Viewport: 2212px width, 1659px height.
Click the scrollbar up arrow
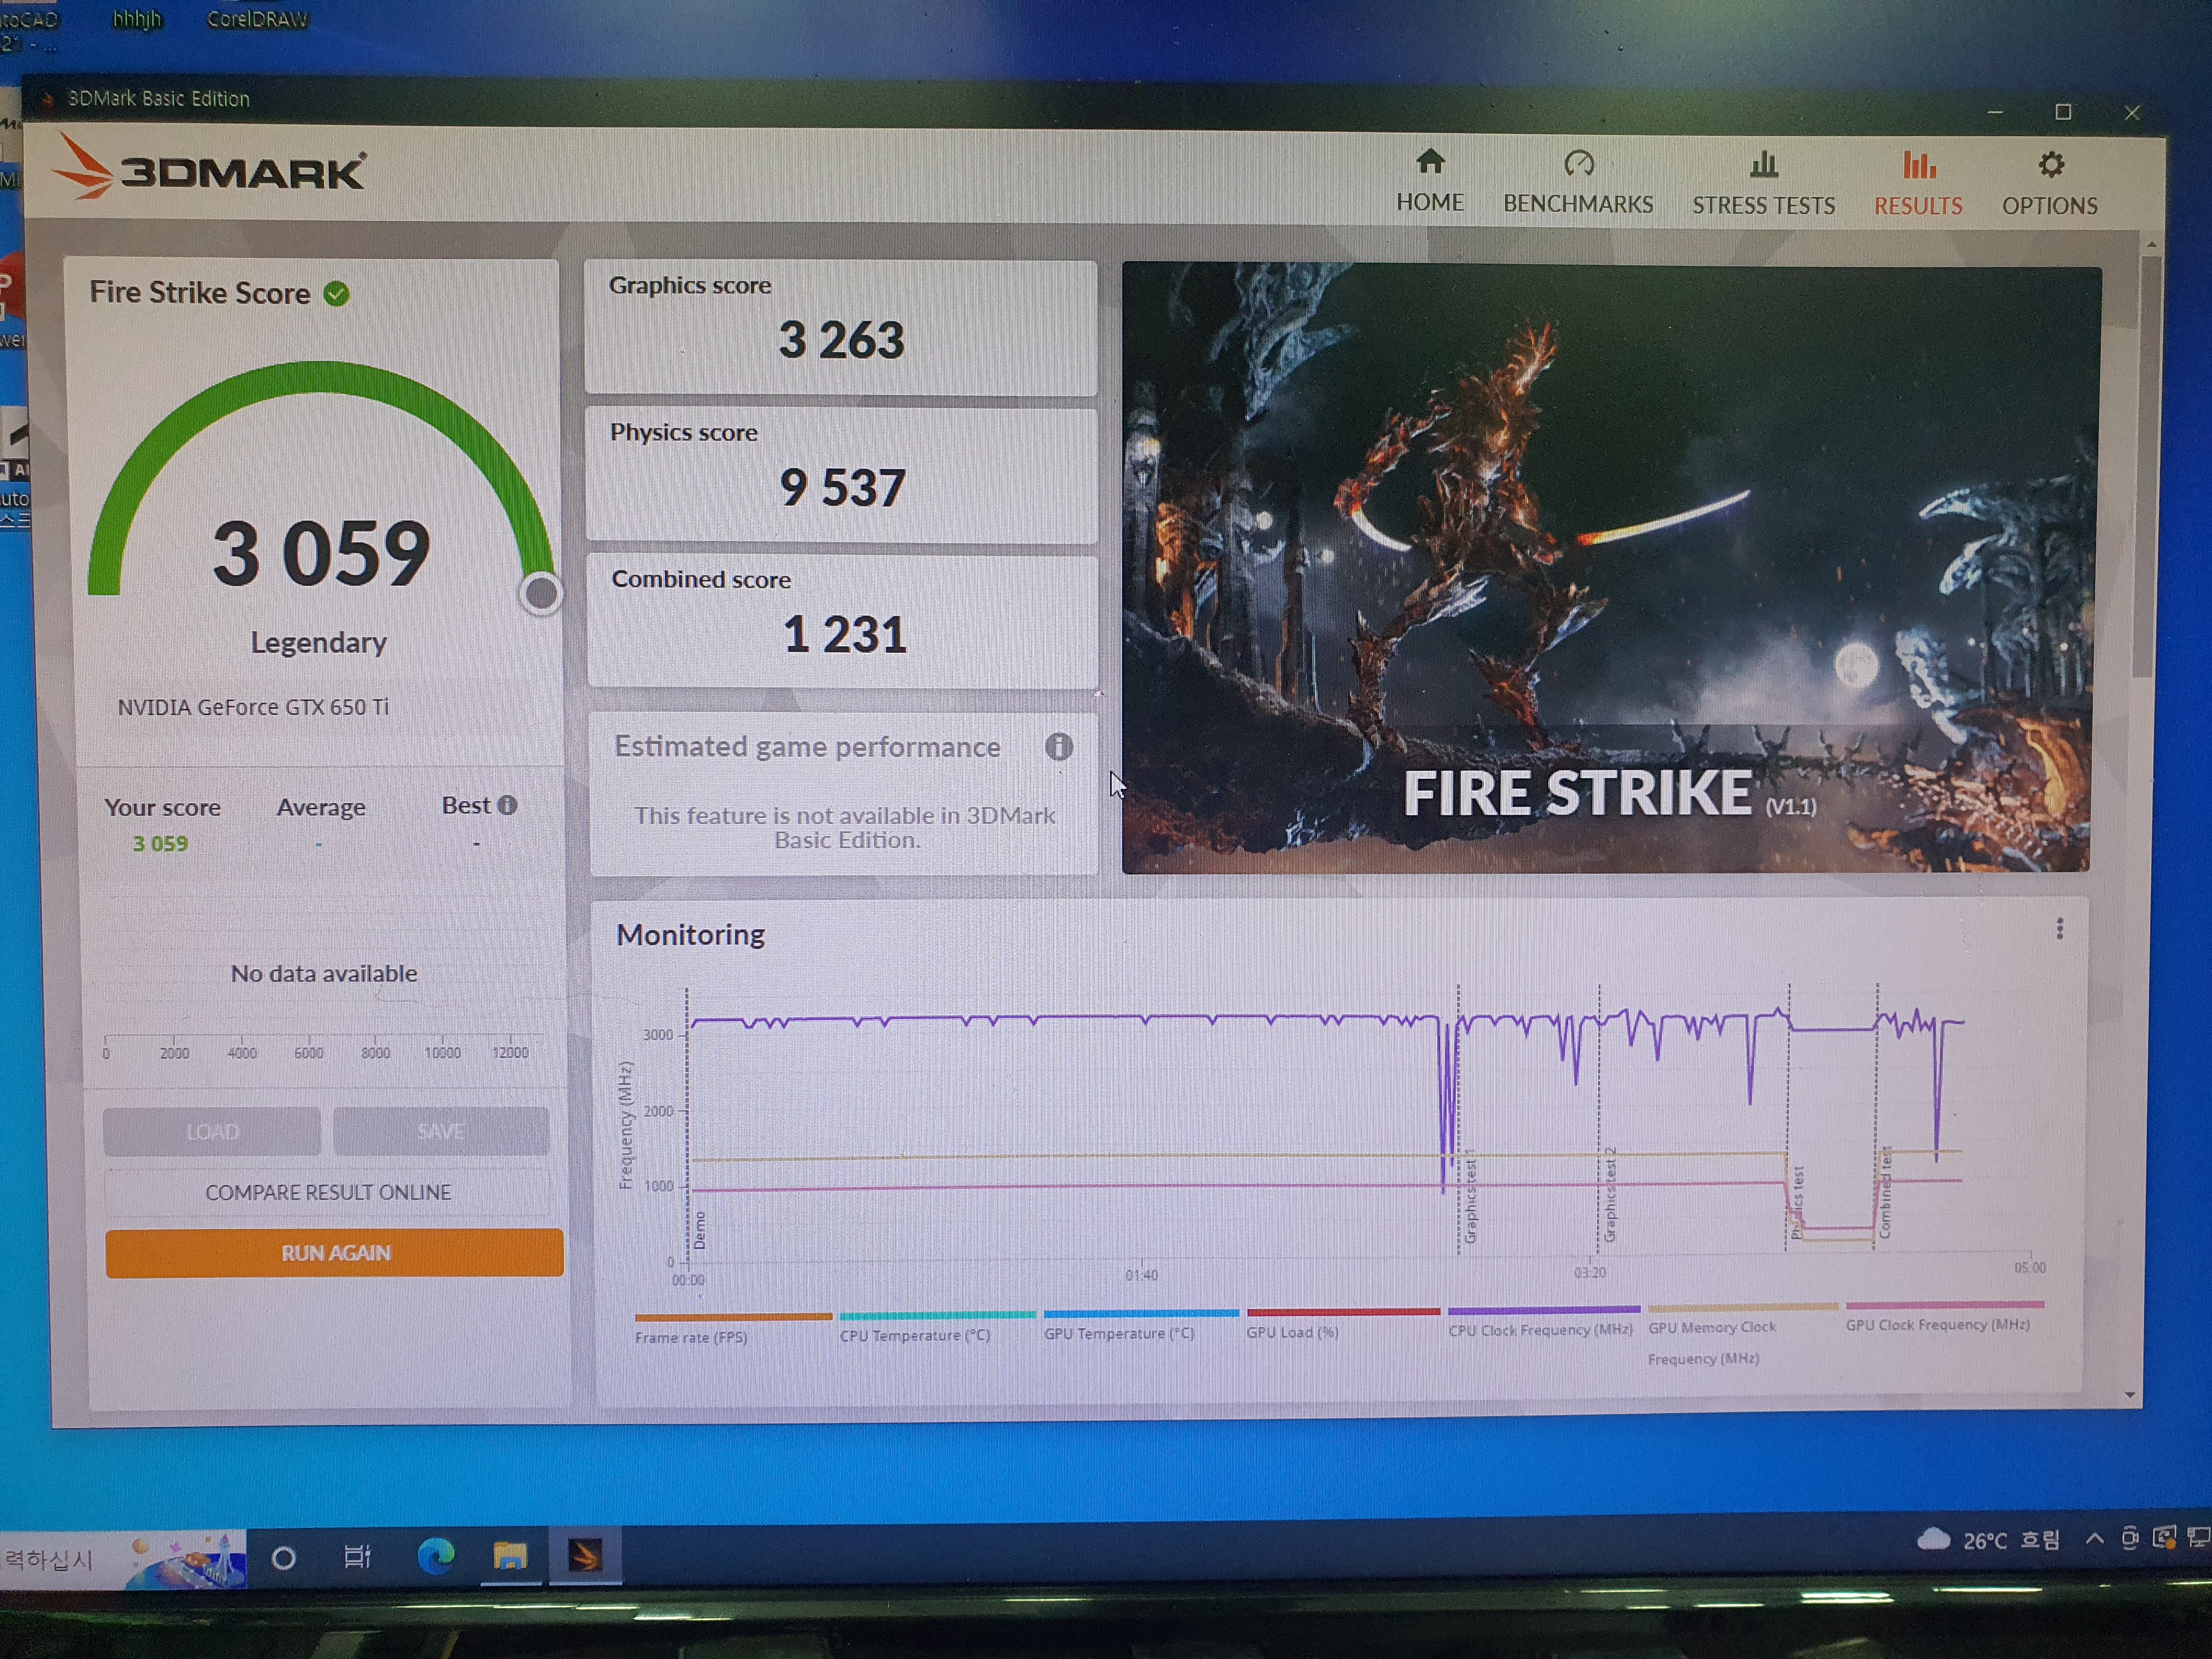pyautogui.click(x=2151, y=245)
